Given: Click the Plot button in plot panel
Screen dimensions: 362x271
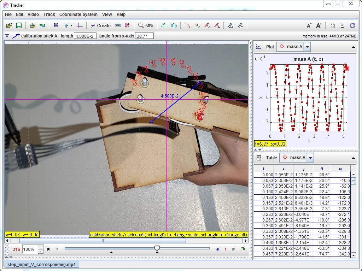Looking at the screenshot, I should pos(265,47).
